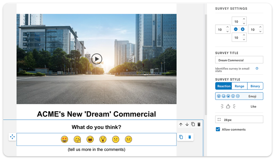
Task: Choose the Emoji reaction option
Action: point(239,96)
